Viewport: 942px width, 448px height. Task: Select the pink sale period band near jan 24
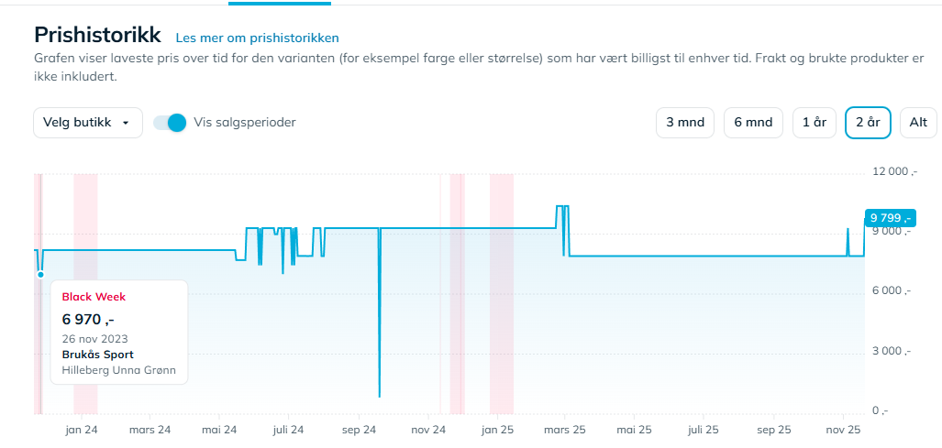[85, 293]
